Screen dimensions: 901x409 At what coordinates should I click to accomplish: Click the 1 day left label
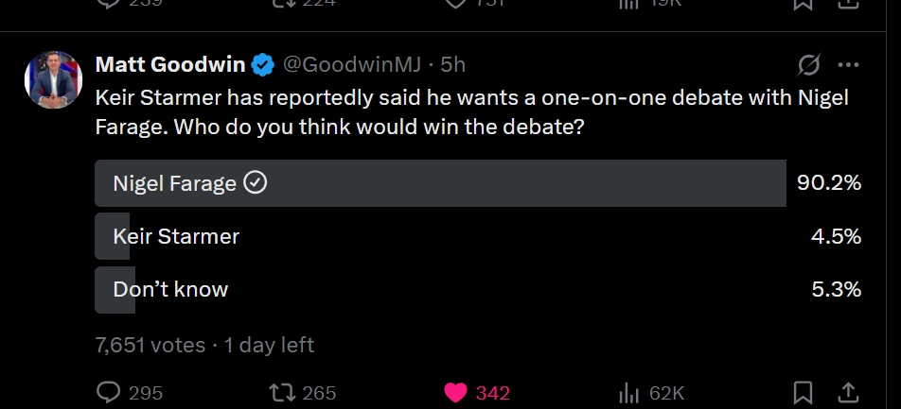tap(269, 345)
